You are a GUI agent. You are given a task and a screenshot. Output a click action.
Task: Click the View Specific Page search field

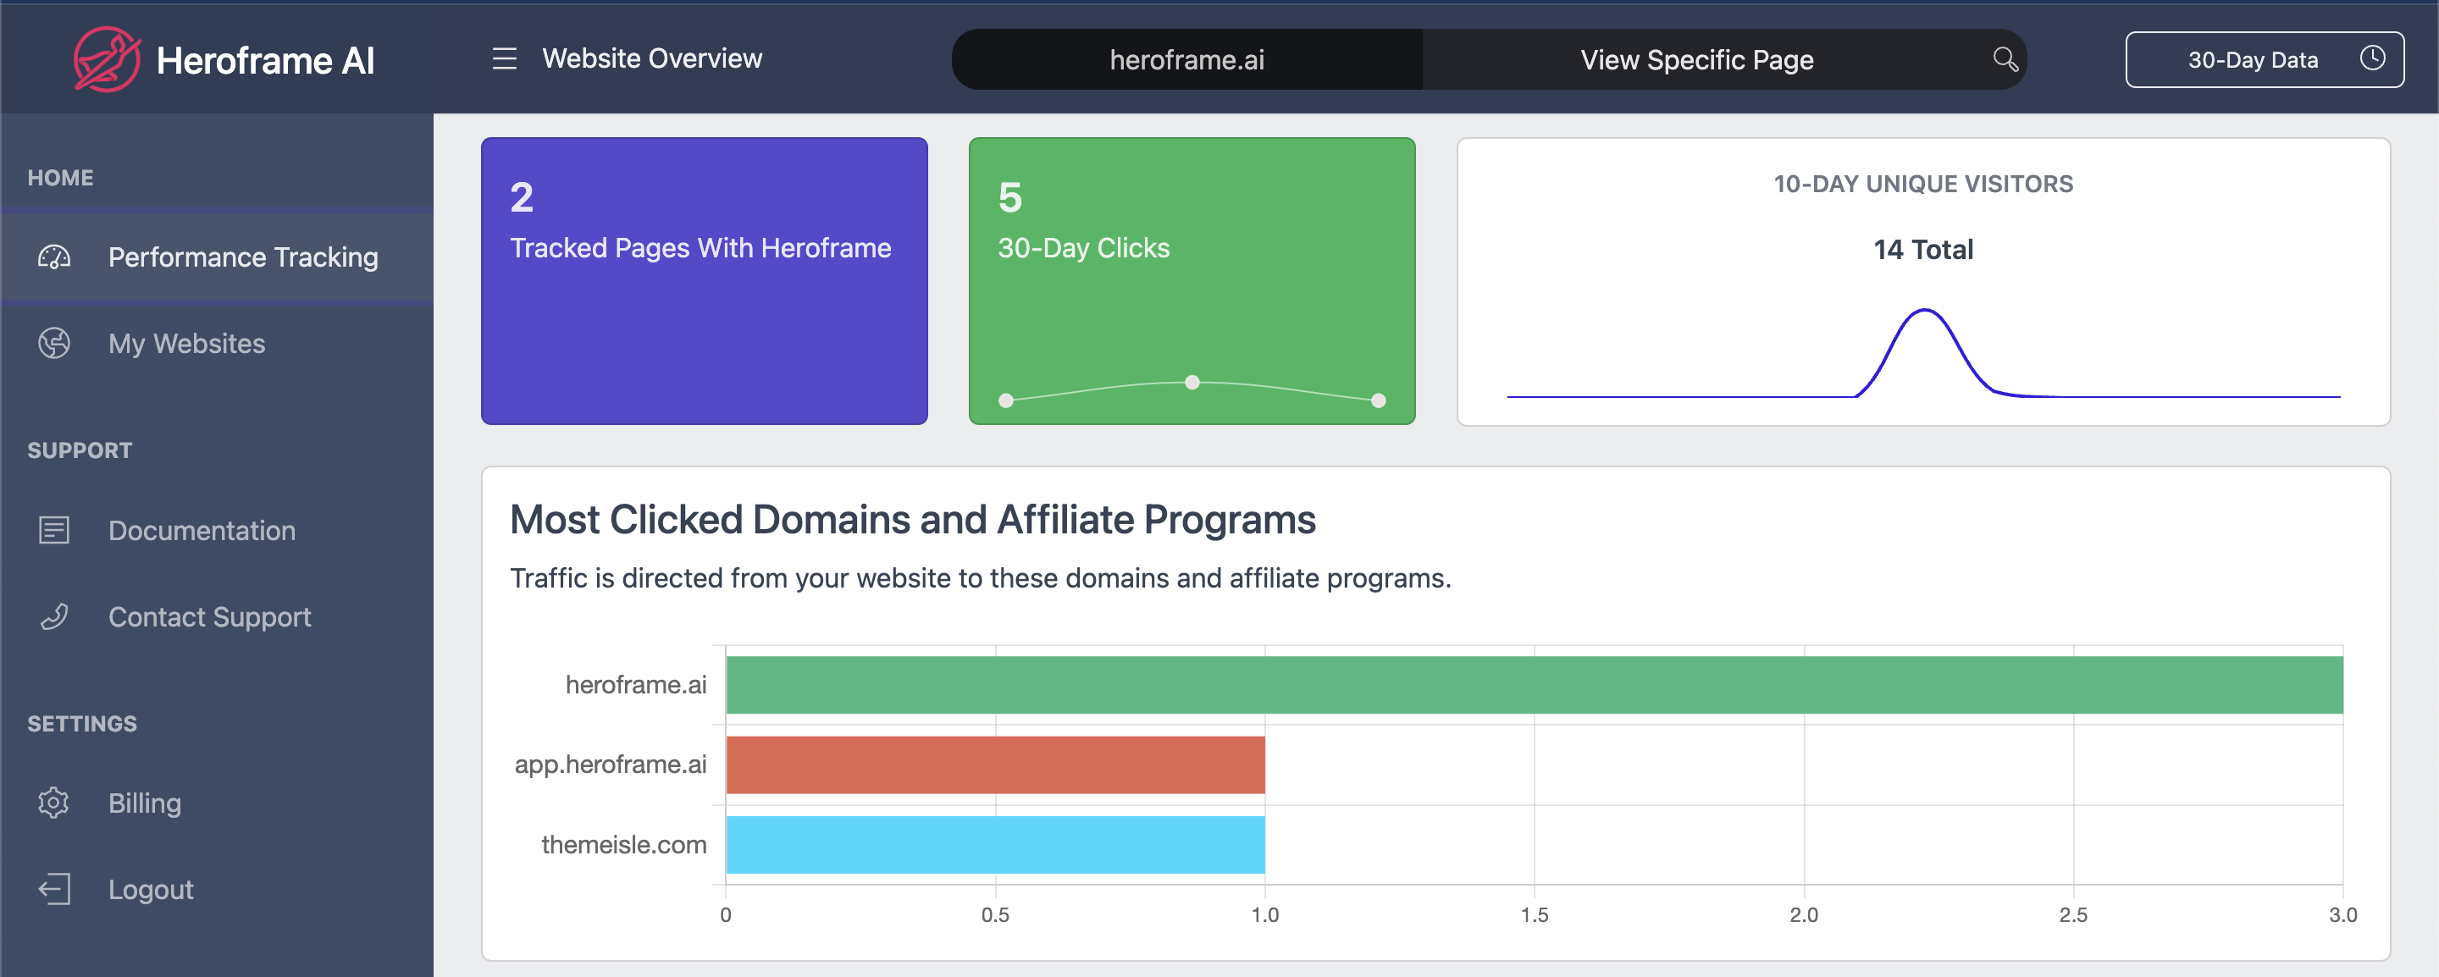pos(1724,59)
